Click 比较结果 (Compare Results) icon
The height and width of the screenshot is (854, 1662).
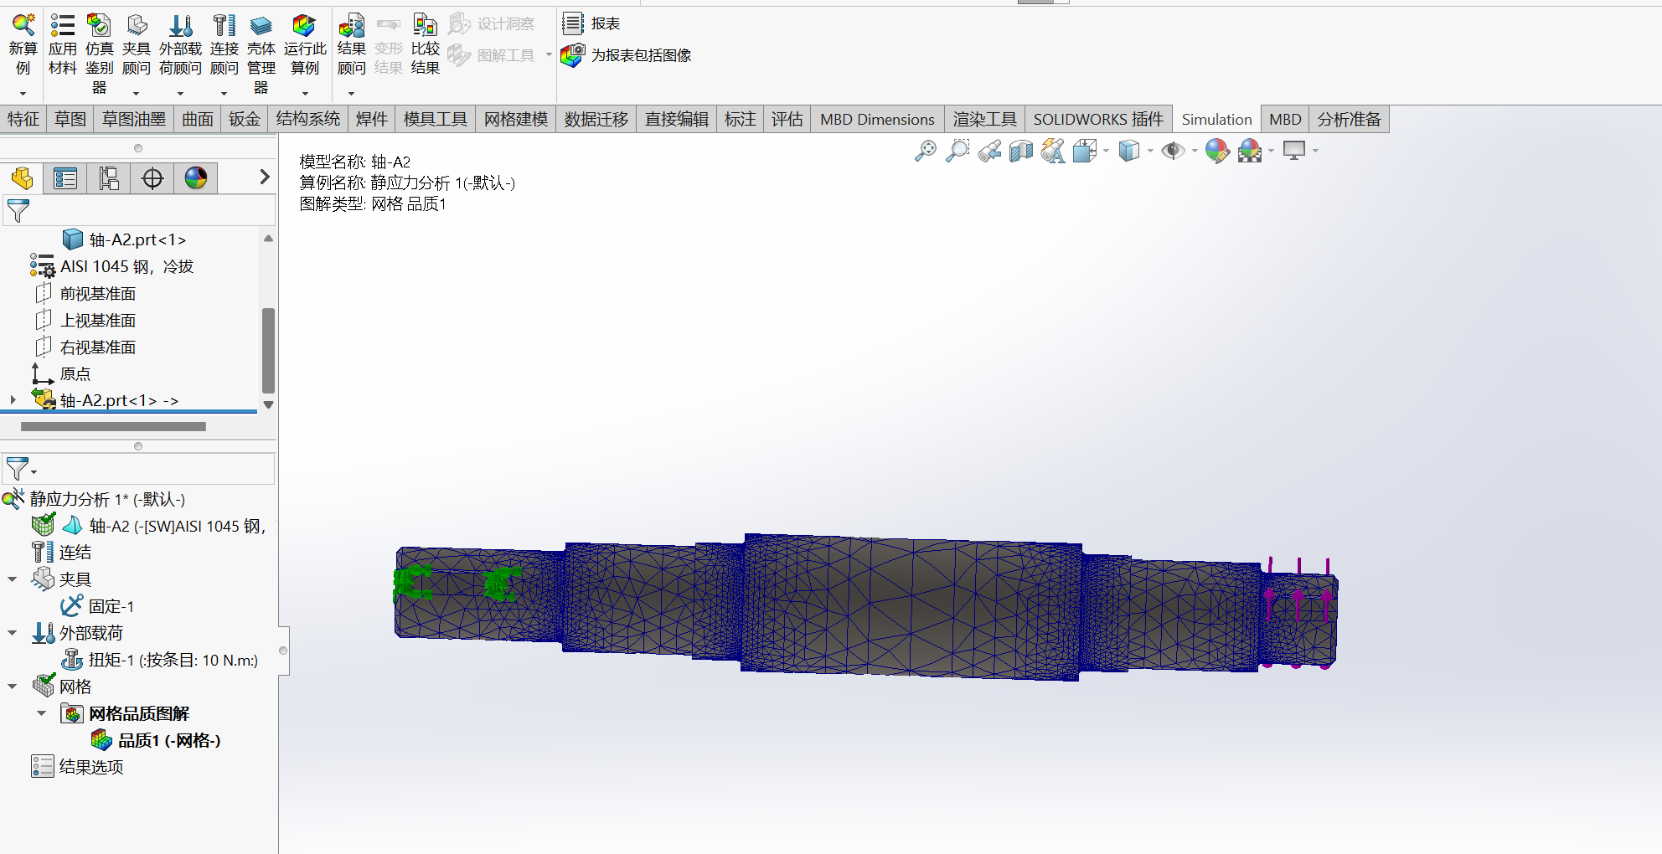tap(425, 25)
